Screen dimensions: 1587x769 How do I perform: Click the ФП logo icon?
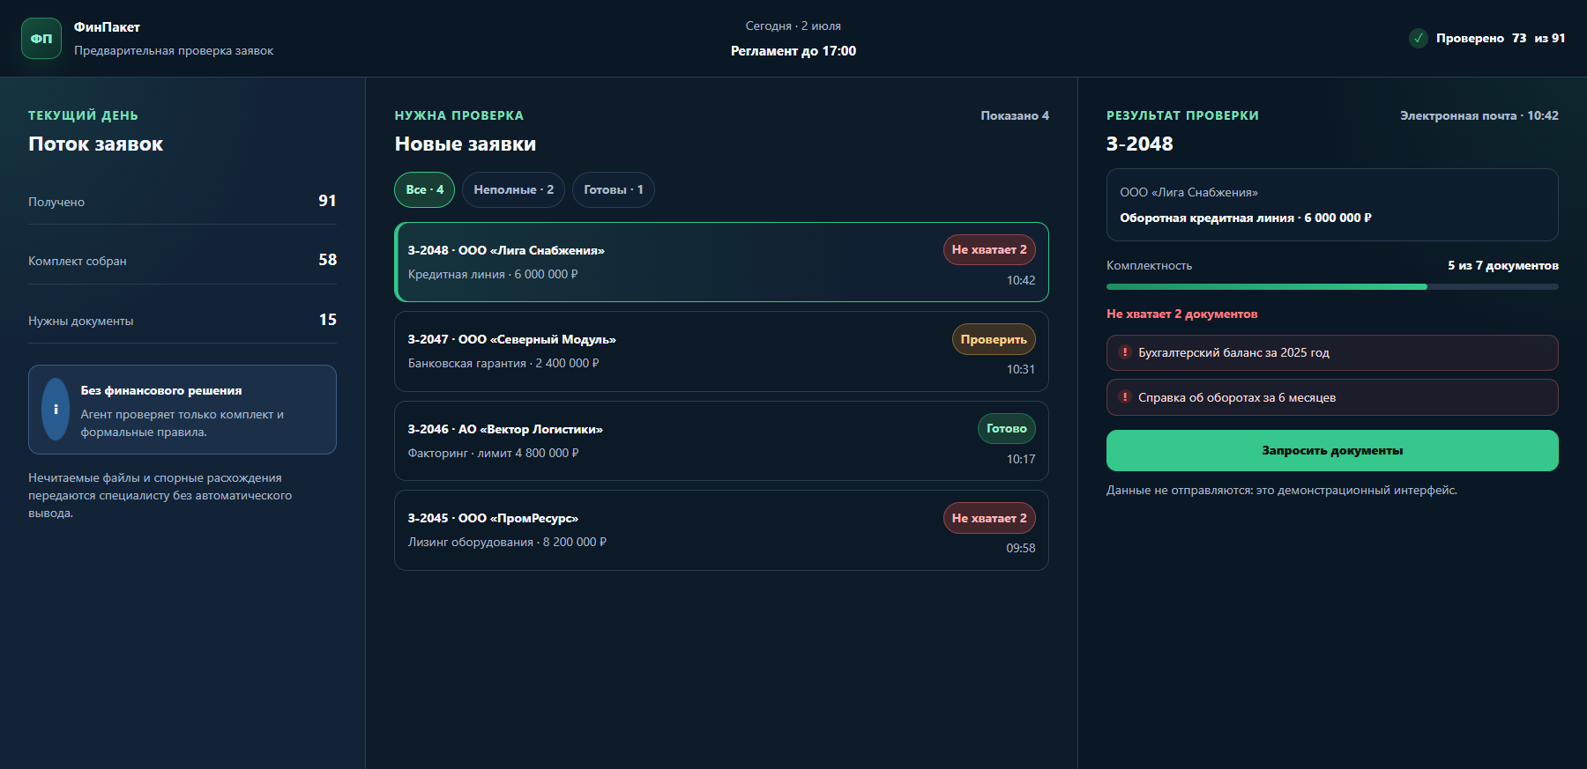(x=41, y=39)
